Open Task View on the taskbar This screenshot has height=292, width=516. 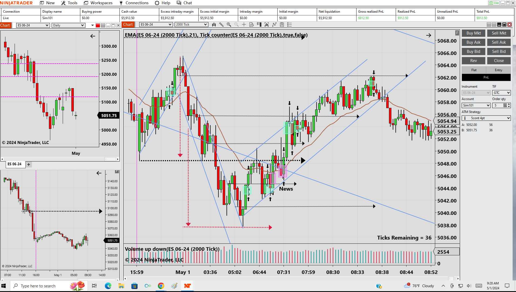(94, 286)
